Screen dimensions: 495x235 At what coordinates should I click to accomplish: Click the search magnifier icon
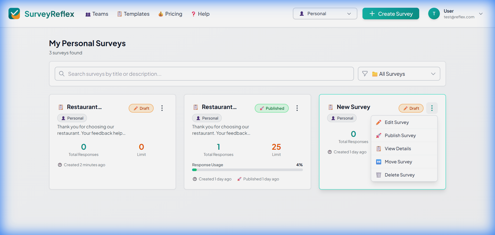62,74
